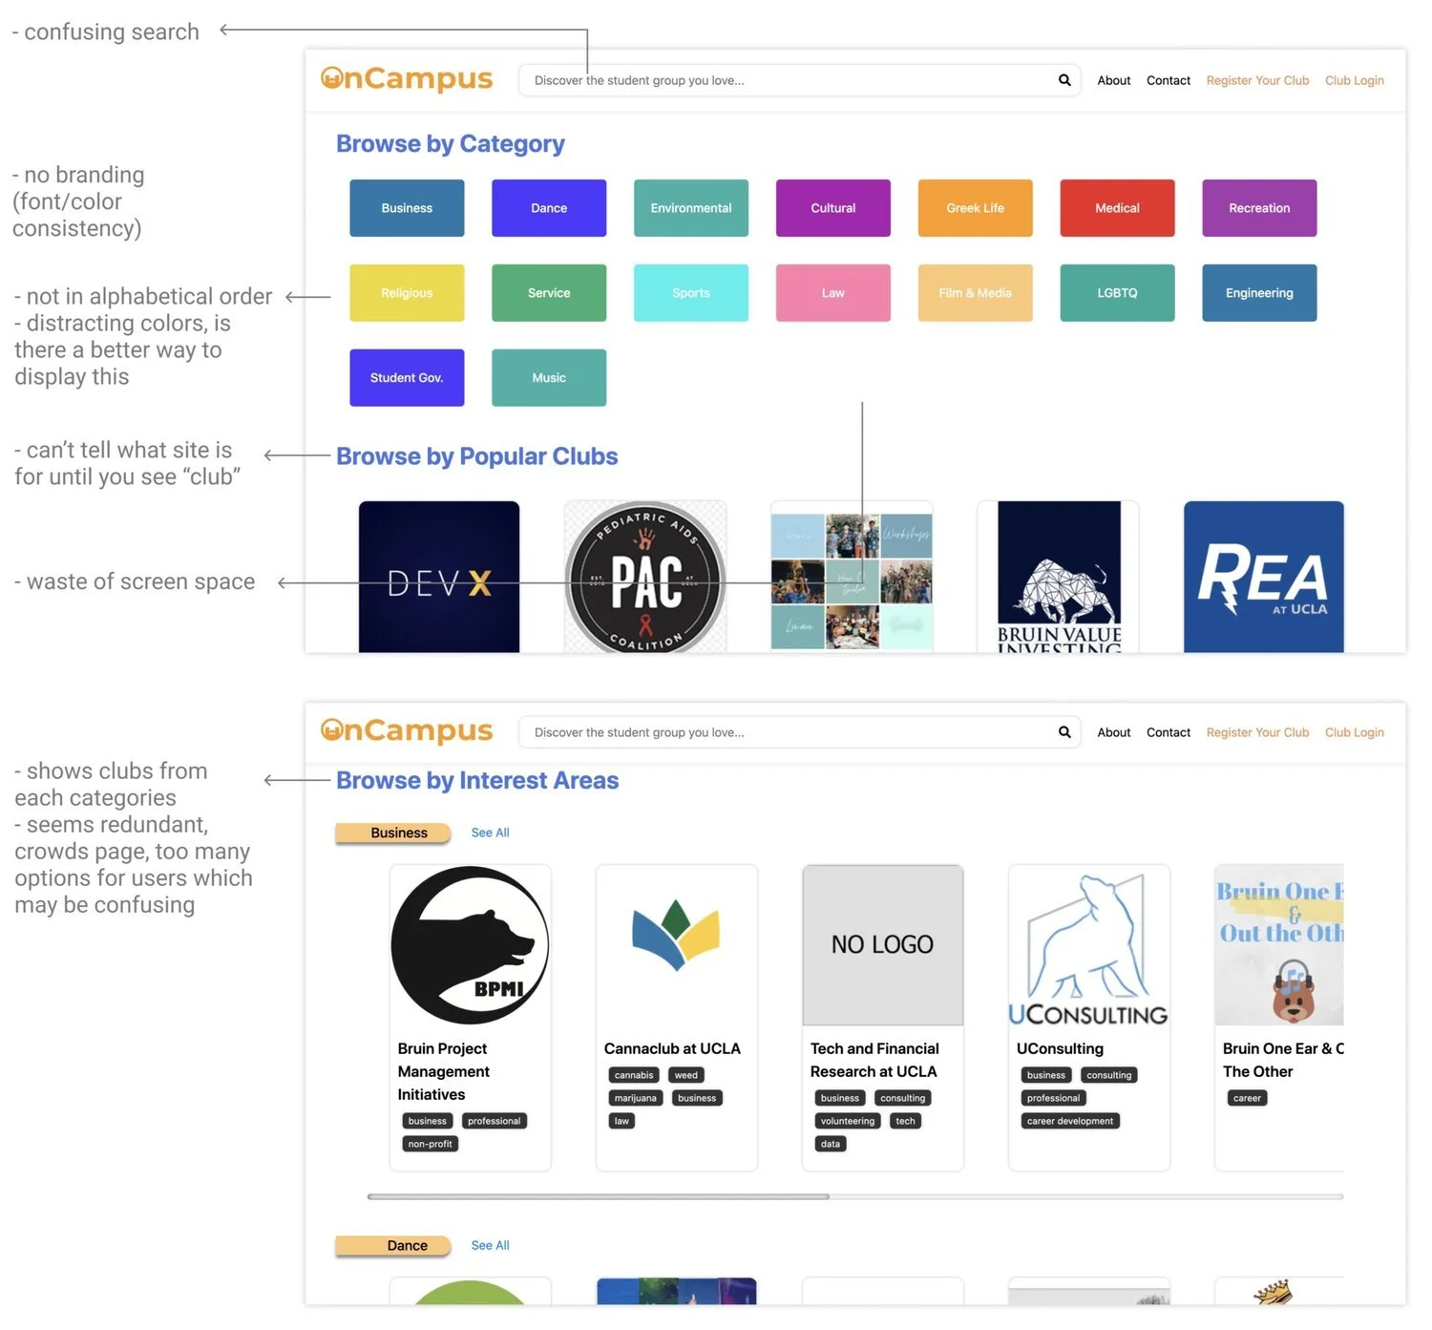Click Club Login in bottom header

pos(1355,732)
